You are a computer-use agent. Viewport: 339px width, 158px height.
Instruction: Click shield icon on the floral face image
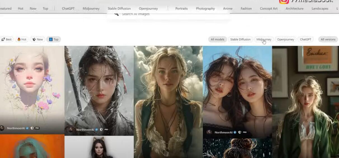(x=32, y=128)
